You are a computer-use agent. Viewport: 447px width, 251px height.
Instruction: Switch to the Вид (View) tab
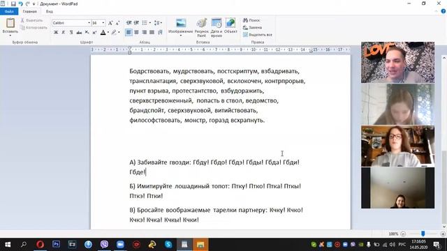pyautogui.click(x=50, y=12)
